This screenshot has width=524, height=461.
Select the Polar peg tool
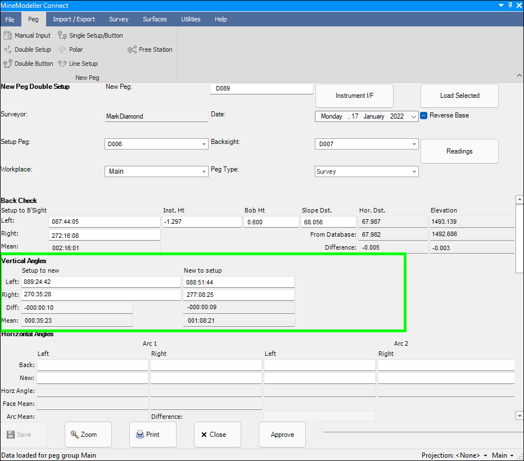pos(71,49)
